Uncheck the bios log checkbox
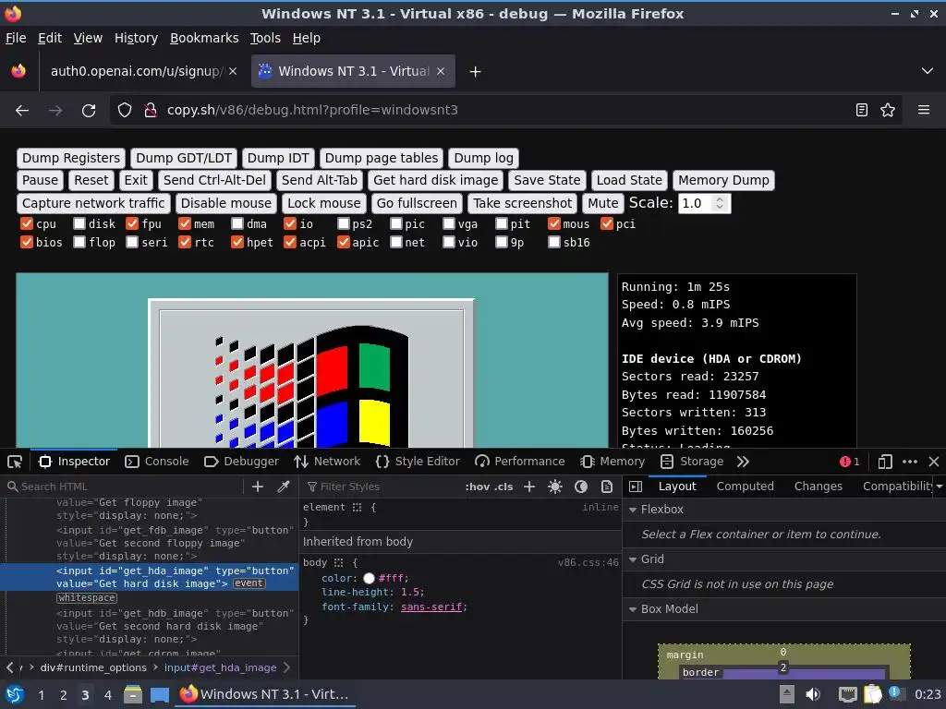This screenshot has height=709, width=946. [27, 243]
